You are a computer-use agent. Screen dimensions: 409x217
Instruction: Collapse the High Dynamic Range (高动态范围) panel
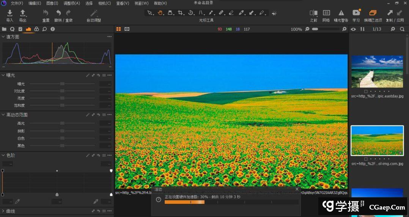pyautogui.click(x=3, y=115)
